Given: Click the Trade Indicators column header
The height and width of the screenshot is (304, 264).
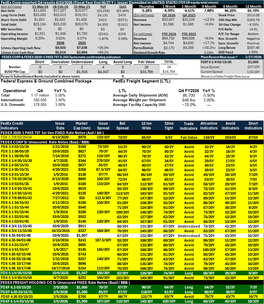Looking at the screenshot, I should 189,126.
